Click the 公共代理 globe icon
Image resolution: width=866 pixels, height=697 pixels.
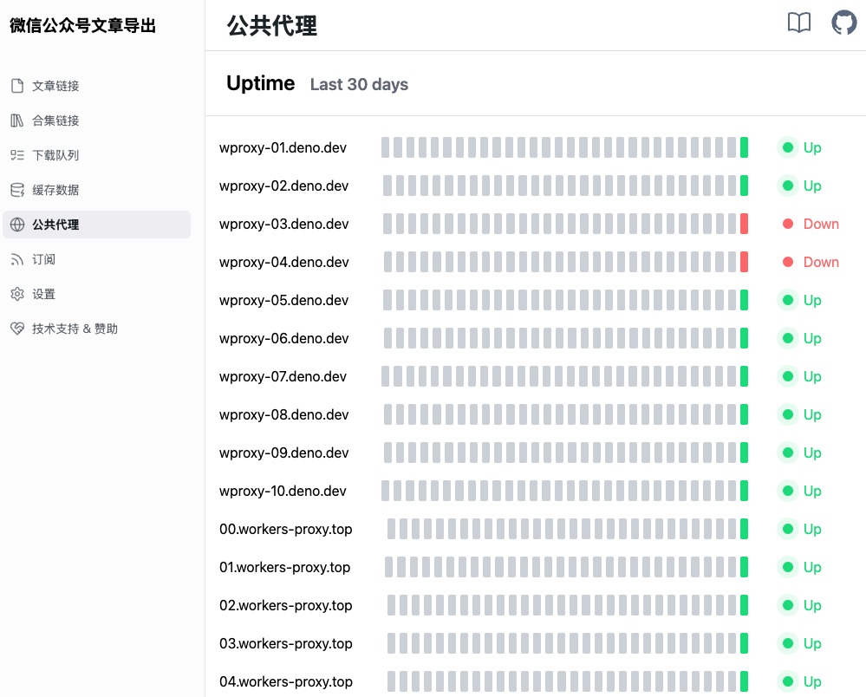pyautogui.click(x=17, y=225)
